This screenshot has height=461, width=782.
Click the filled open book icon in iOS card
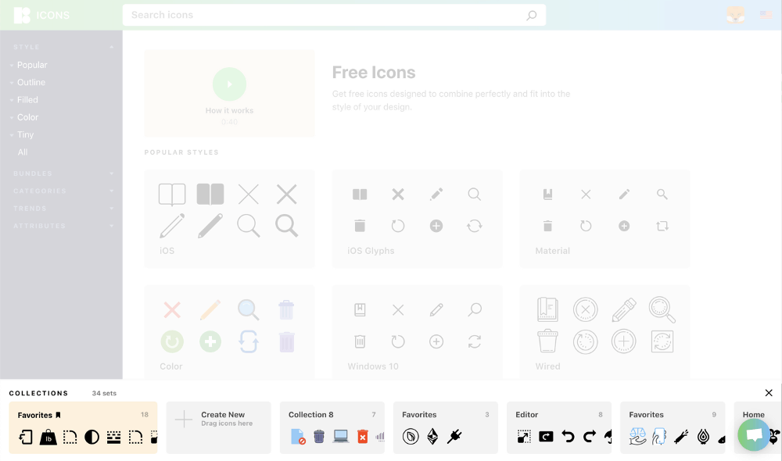pos(210,195)
